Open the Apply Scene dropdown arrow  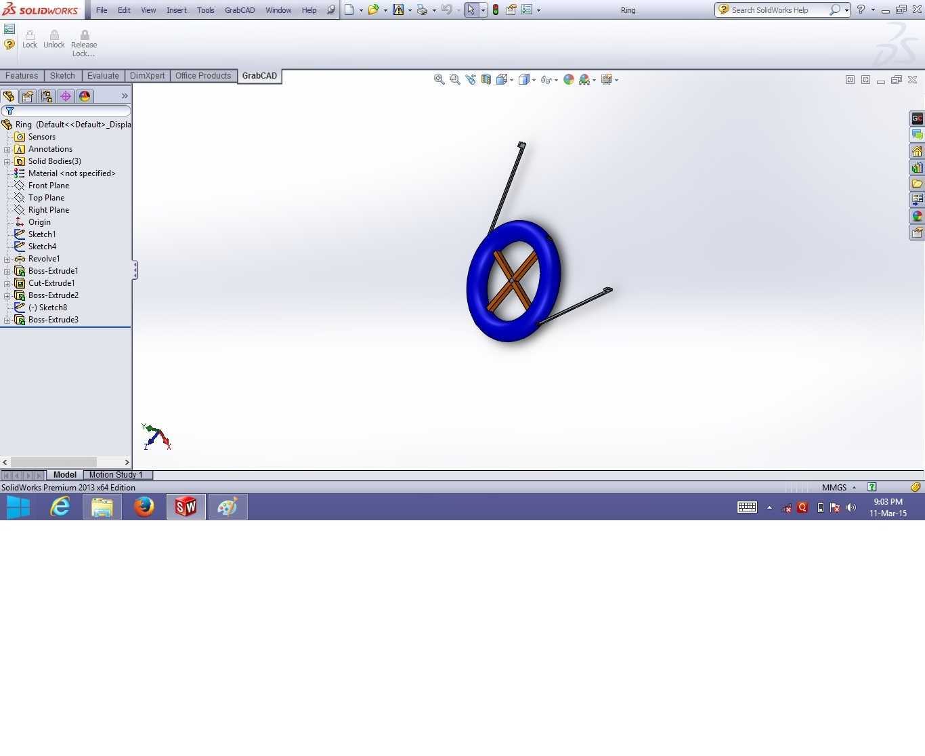(594, 80)
